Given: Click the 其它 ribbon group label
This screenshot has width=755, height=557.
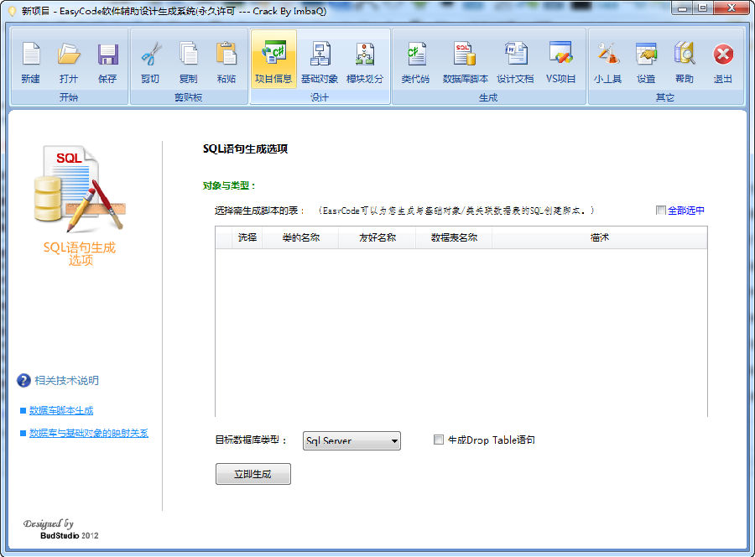Looking at the screenshot, I should tap(665, 98).
